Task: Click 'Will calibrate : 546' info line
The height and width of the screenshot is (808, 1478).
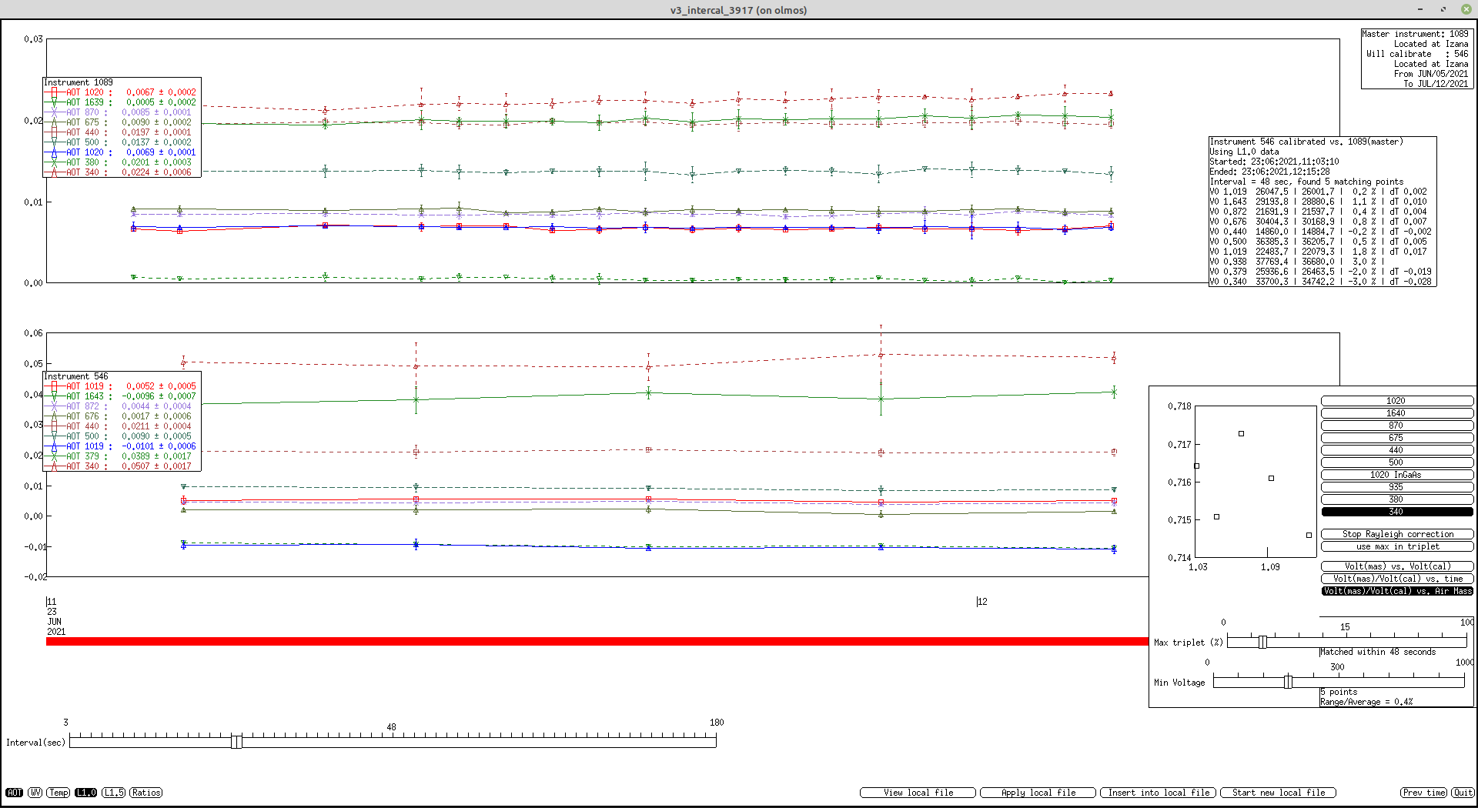Action: [x=1417, y=54]
